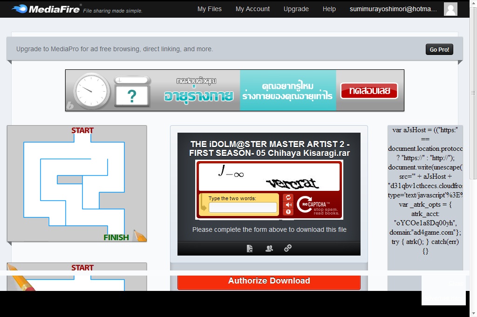Open the Thai body age test ad banner
This screenshot has width=477, height=317.
235,90
